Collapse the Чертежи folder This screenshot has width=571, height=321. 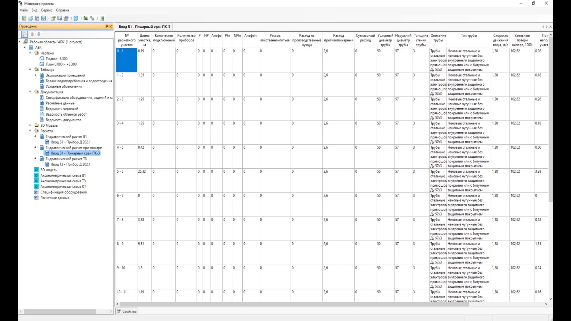(30, 53)
